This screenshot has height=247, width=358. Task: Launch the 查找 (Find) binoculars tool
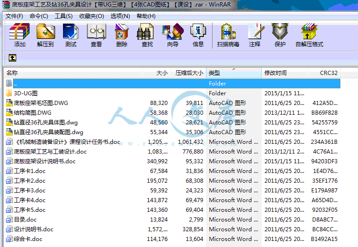coord(147,35)
